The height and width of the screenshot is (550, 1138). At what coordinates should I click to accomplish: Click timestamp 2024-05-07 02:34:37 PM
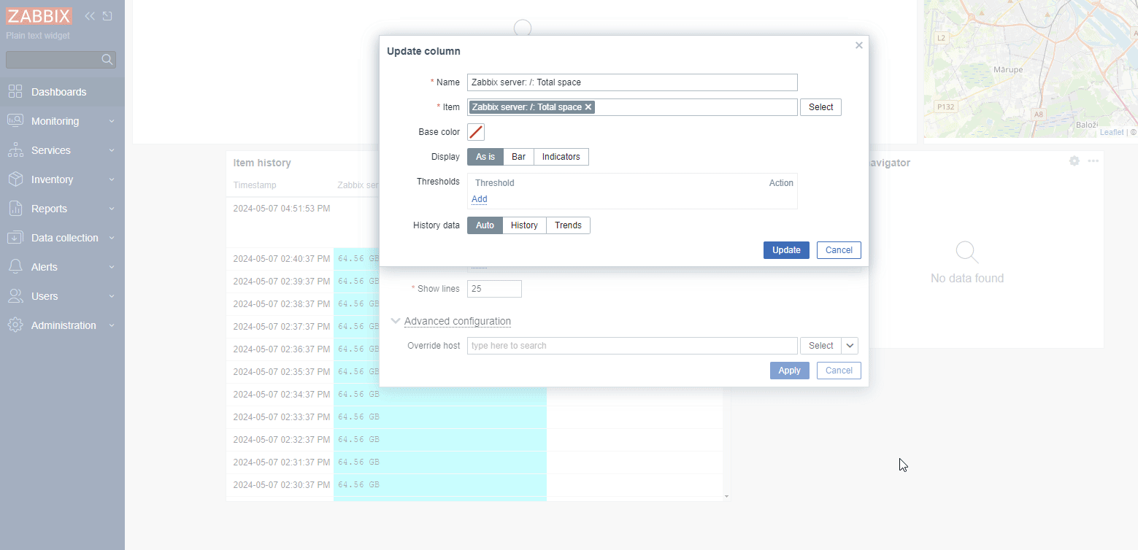[281, 395]
